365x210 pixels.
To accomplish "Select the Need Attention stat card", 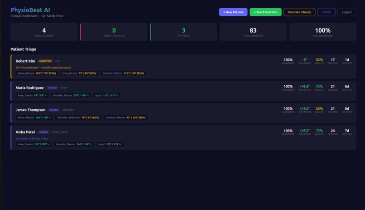I will 114,32.
